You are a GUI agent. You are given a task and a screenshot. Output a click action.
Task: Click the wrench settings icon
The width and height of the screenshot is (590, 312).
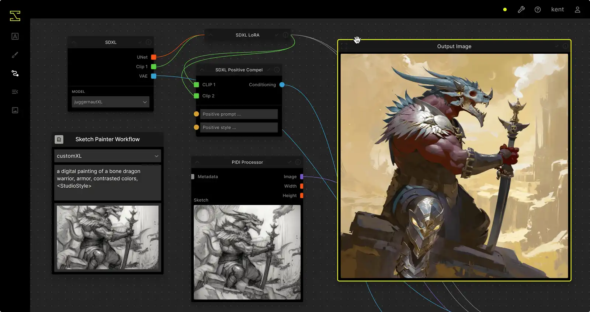521,10
